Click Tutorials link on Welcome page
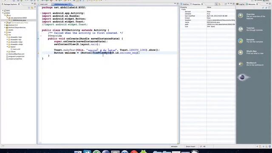 tap(250, 28)
